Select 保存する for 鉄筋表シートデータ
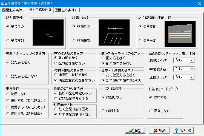 (158, 97)
